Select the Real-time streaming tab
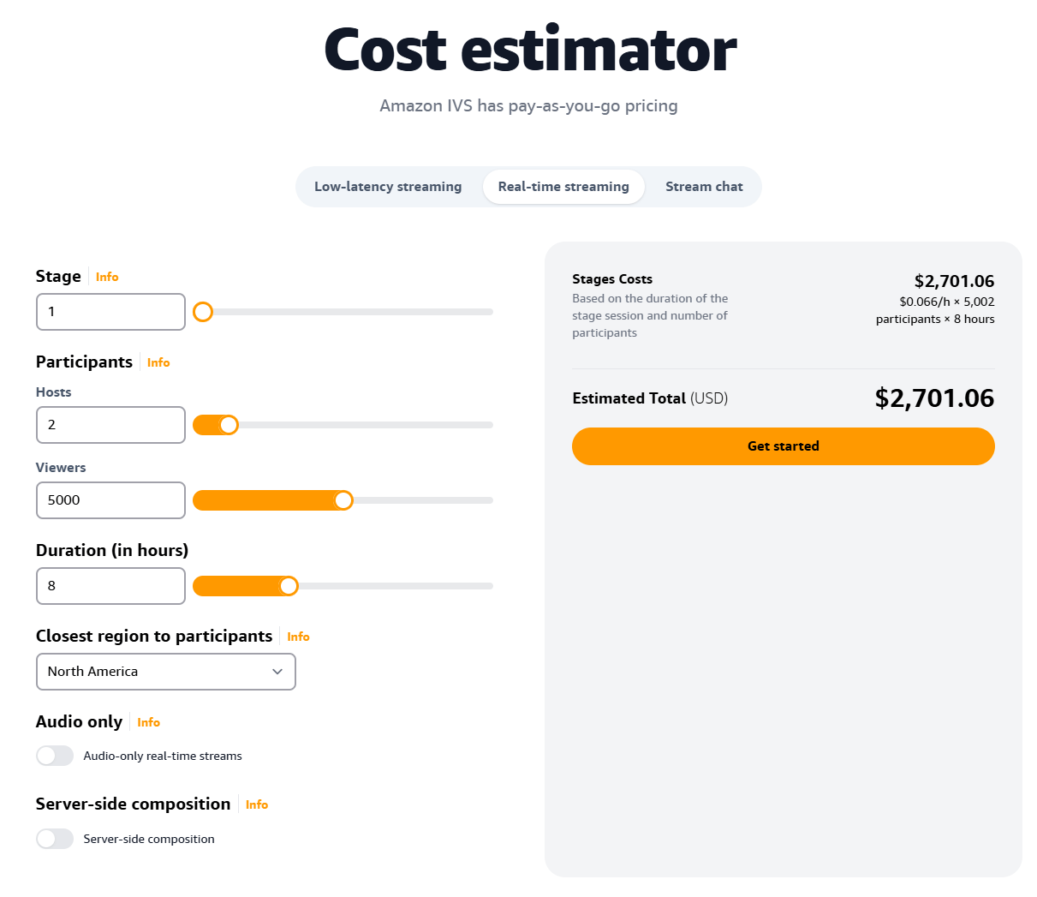 [563, 187]
